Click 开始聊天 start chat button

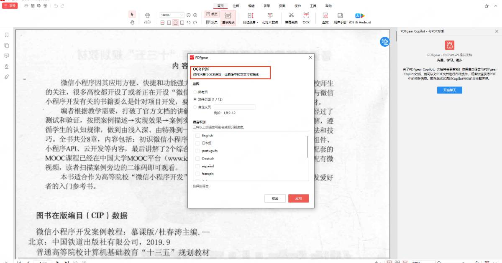(450, 90)
